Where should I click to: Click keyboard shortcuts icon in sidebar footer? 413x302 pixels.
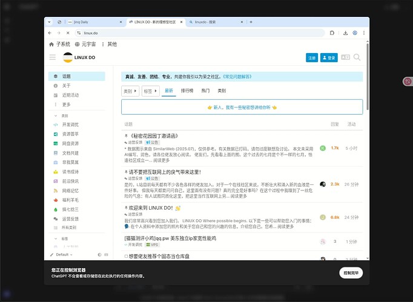pos(106,254)
